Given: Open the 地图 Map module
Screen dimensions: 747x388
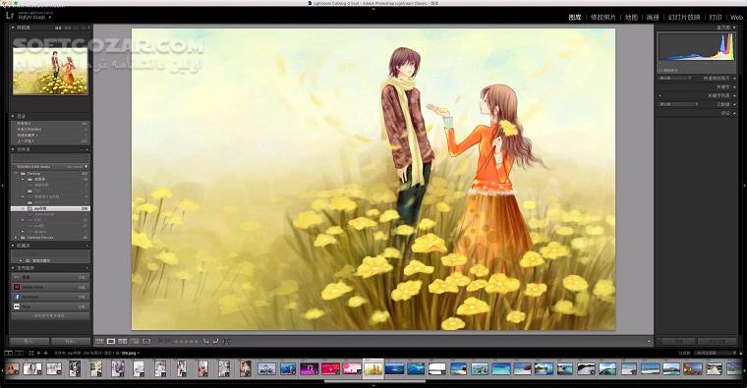Looking at the screenshot, I should coord(631,17).
